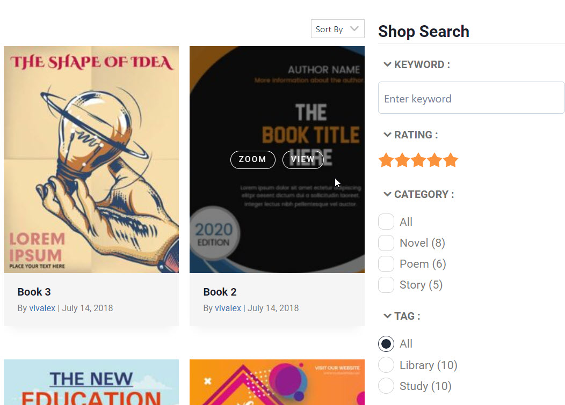
Task: Click the Enter keyword search field
Action: [471, 98]
